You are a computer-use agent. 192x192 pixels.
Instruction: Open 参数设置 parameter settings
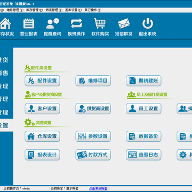pos(93,137)
